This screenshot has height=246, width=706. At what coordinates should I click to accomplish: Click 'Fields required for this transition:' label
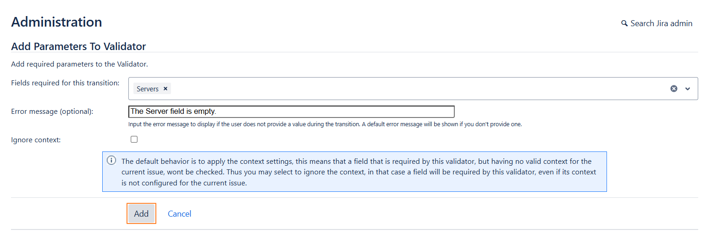[x=65, y=83]
